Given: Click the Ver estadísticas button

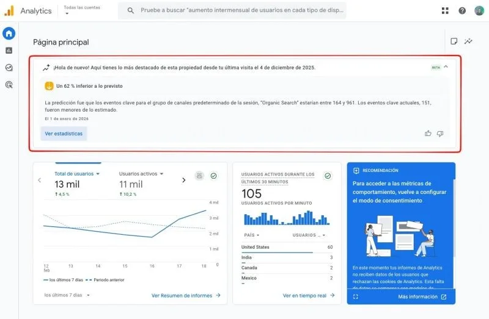Looking at the screenshot, I should tap(64, 134).
